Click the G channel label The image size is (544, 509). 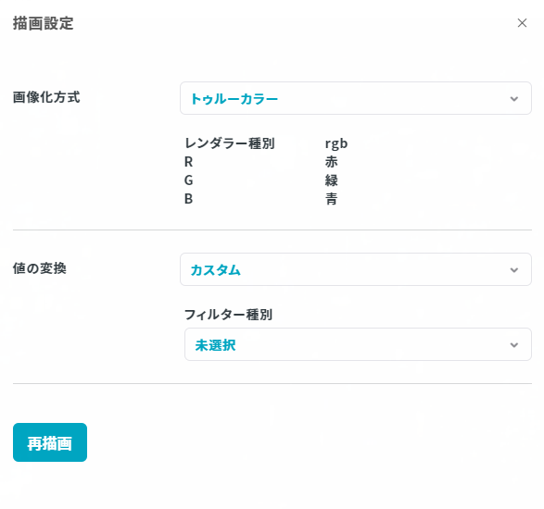[188, 180]
